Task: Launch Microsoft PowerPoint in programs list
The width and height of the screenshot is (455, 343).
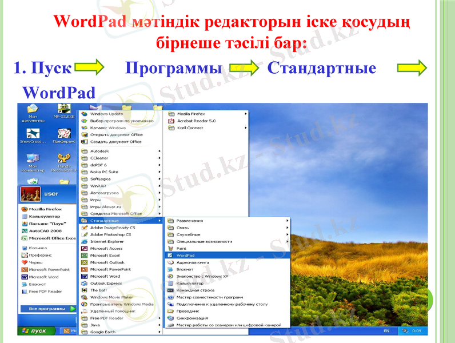Action: (121, 269)
